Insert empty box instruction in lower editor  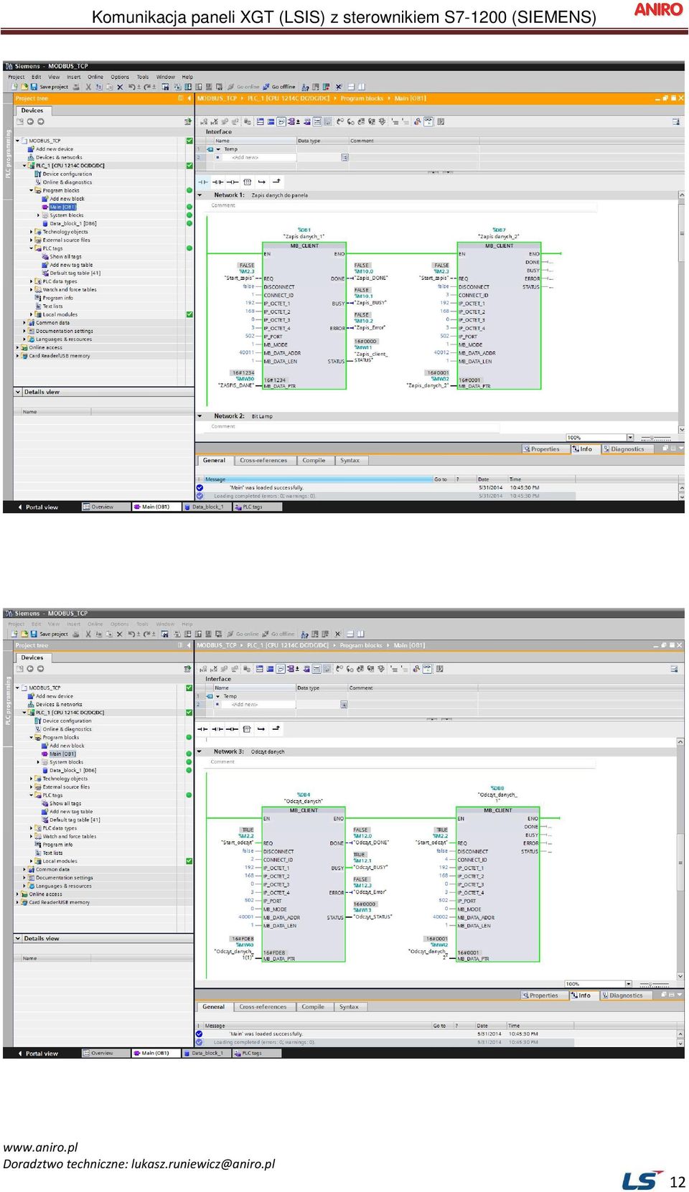pyautogui.click(x=247, y=729)
